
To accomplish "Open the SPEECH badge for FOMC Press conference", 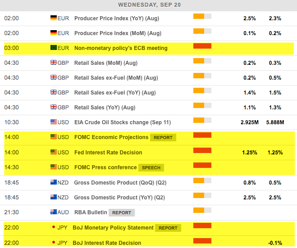I will click(x=151, y=167).
